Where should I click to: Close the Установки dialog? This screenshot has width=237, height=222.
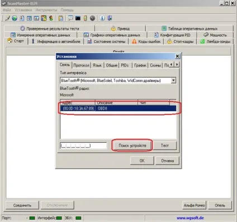coord(177,56)
